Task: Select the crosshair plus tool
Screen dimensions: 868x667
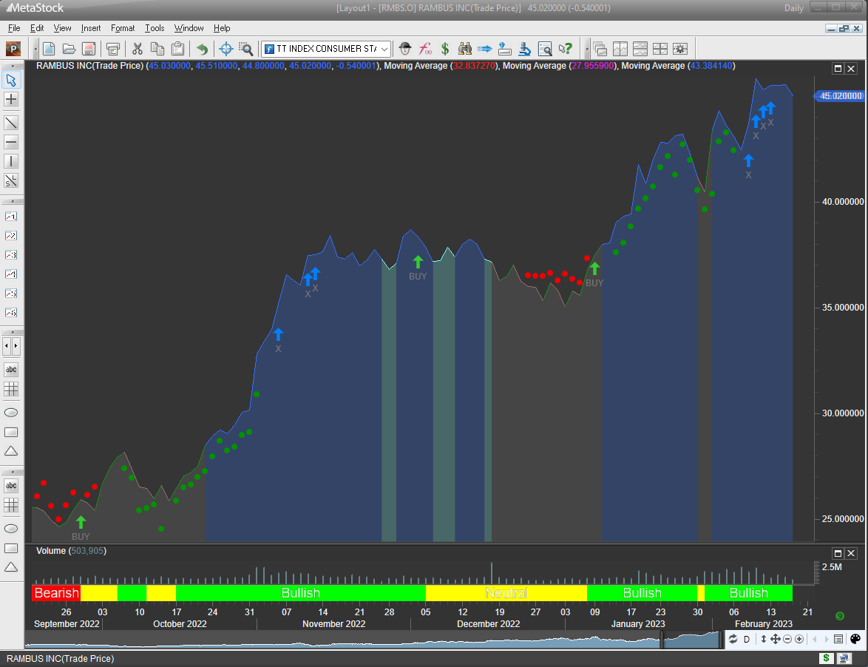Action: coord(11,99)
